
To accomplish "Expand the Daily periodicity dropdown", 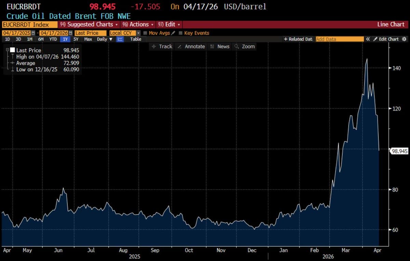I will tap(105, 39).
